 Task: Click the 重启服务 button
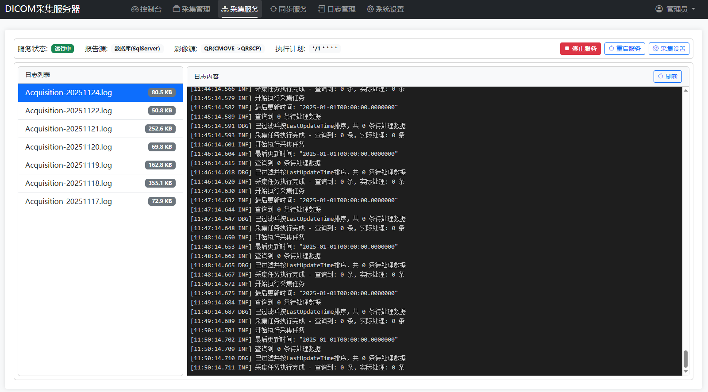click(x=624, y=49)
